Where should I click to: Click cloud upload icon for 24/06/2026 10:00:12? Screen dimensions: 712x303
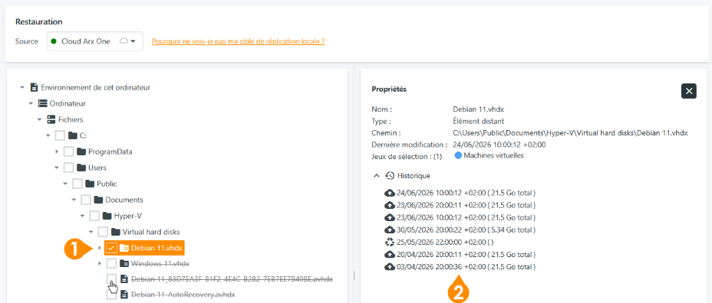[390, 193]
